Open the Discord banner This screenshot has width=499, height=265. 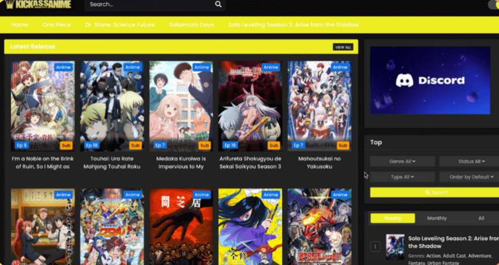[430, 81]
